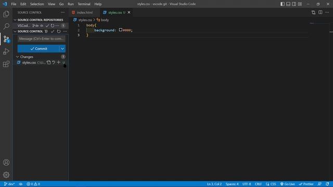Open the Run and Debug view

click(x=6, y=51)
